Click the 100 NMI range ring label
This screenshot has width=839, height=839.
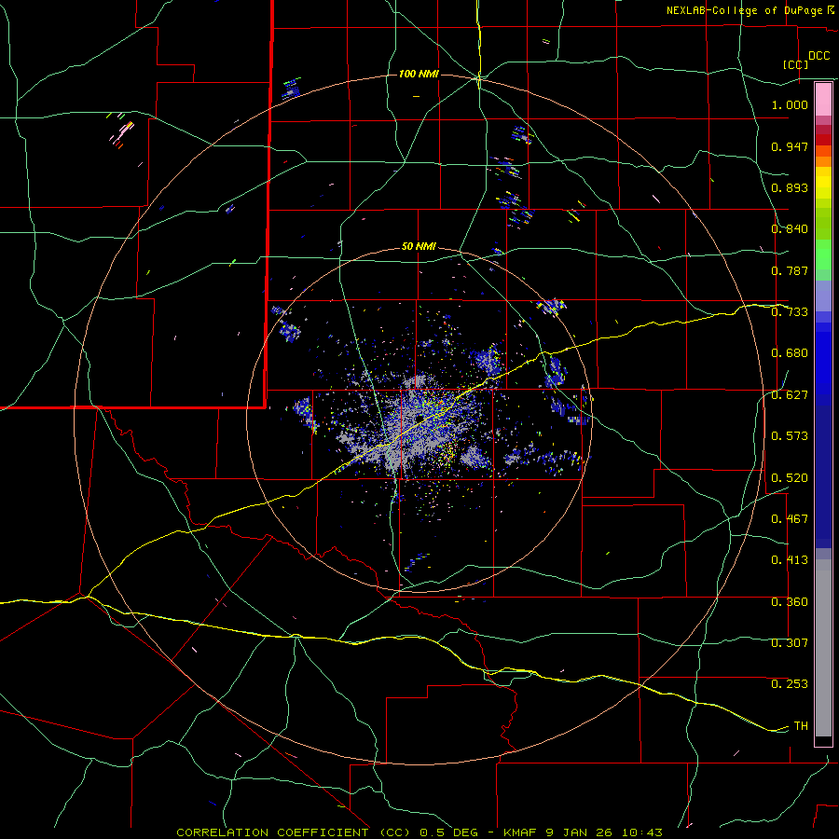pos(419,74)
